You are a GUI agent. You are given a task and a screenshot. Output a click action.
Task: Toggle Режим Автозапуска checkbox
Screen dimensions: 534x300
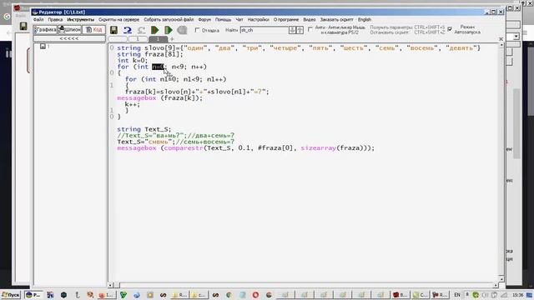pyautogui.click(x=450, y=29)
